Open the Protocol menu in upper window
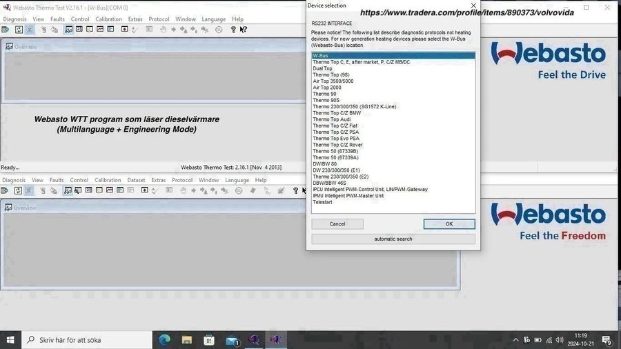Viewport: 621px width, 349px height. [159, 19]
